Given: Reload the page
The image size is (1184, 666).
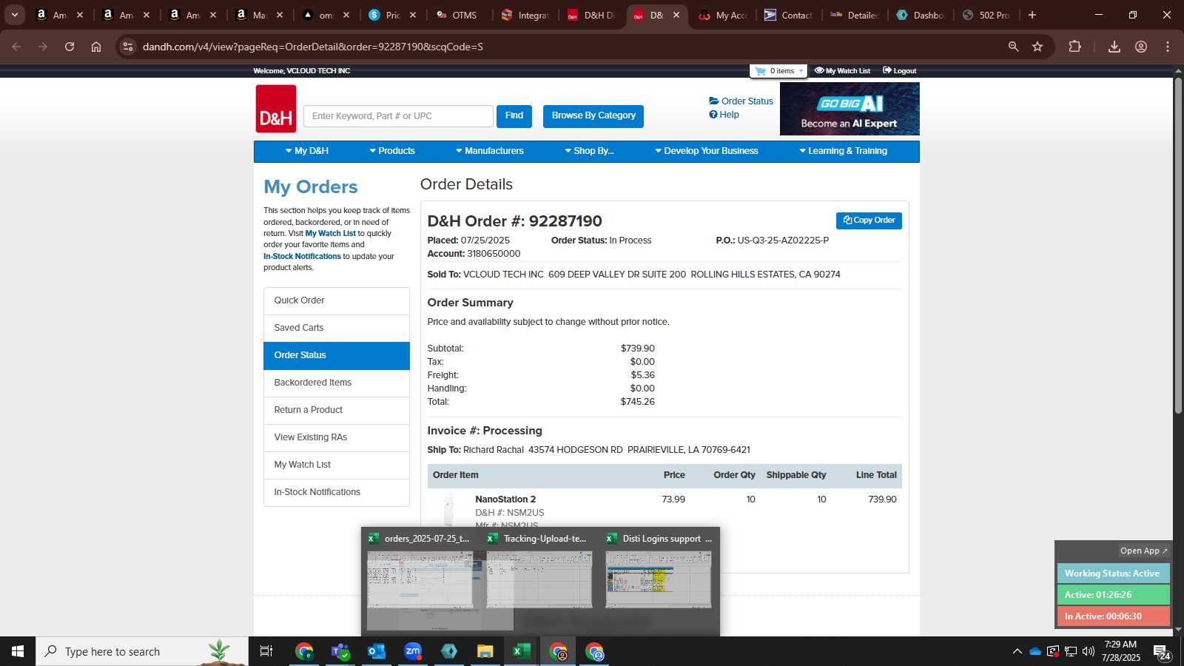Looking at the screenshot, I should [70, 47].
